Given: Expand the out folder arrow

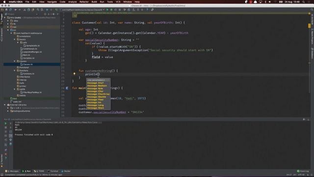Looking at the screenshot, I should point(8,27).
